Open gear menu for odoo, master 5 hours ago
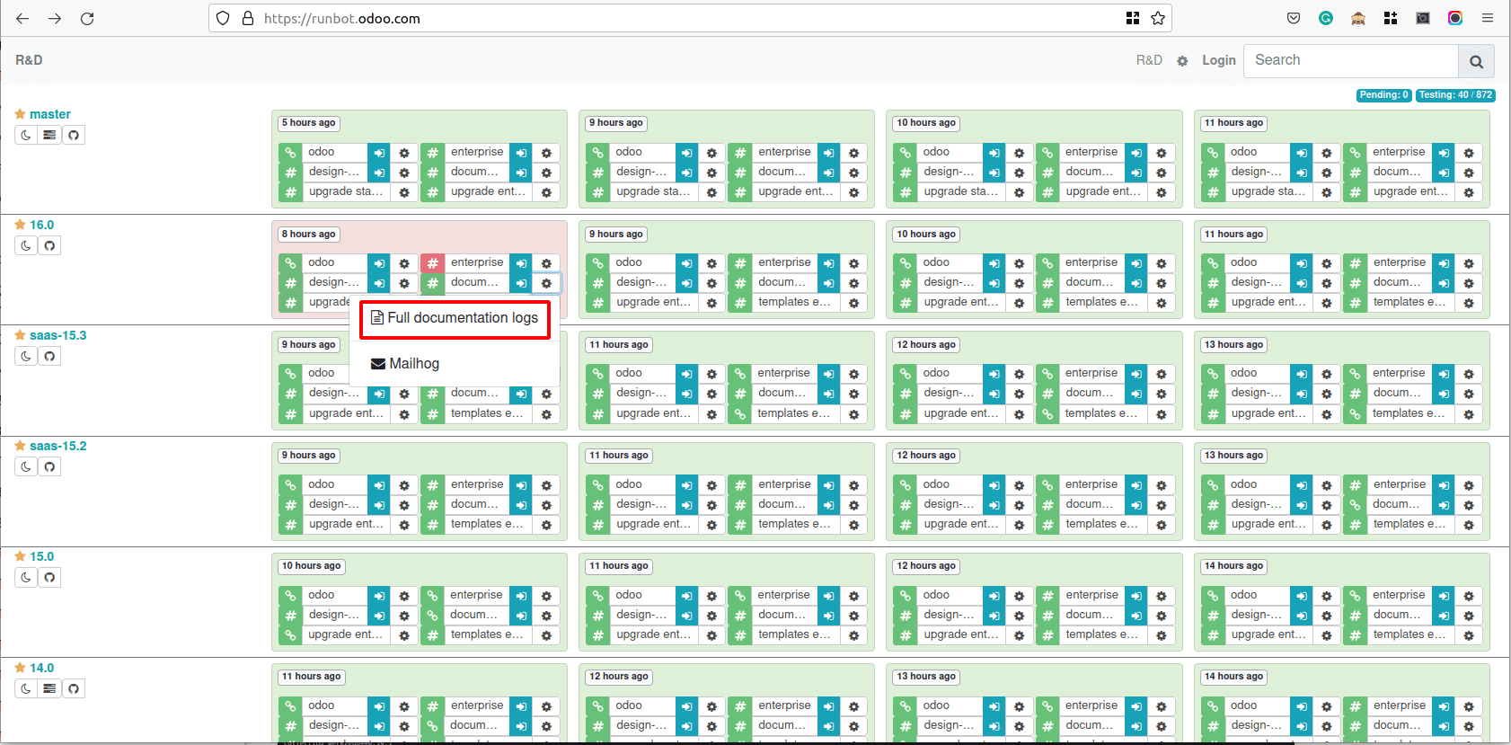1511x745 pixels. [404, 153]
